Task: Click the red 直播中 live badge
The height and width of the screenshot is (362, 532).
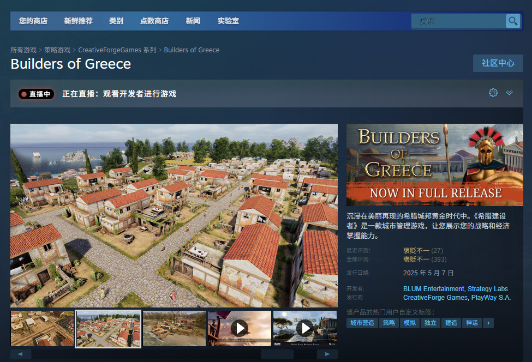Action: 36,94
